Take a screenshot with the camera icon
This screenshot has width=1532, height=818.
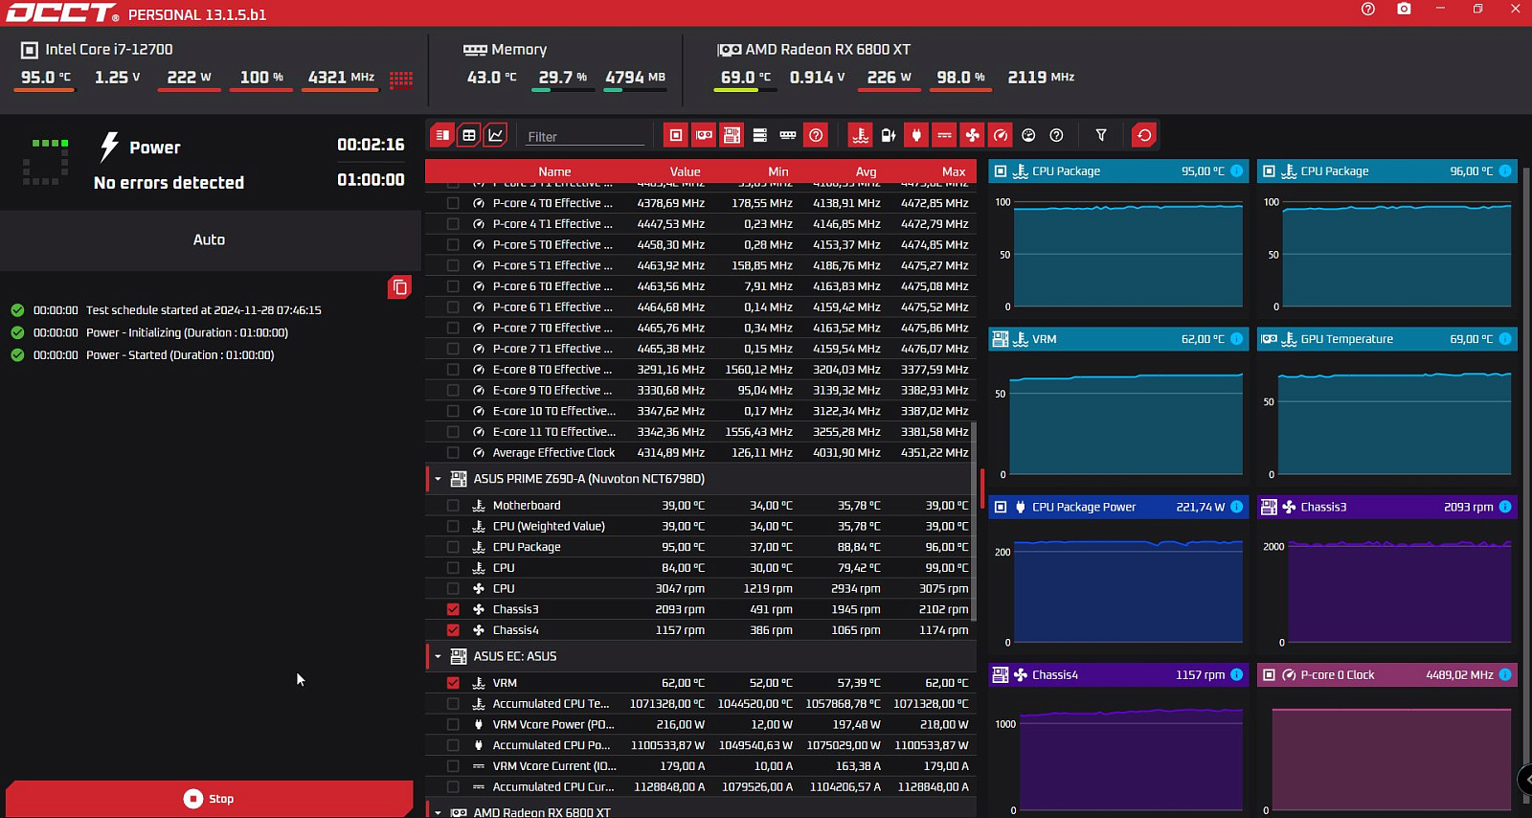(1404, 9)
